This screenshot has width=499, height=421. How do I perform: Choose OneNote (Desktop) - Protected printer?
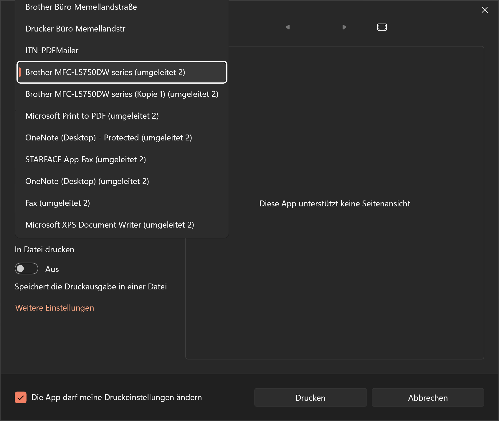[122, 138]
